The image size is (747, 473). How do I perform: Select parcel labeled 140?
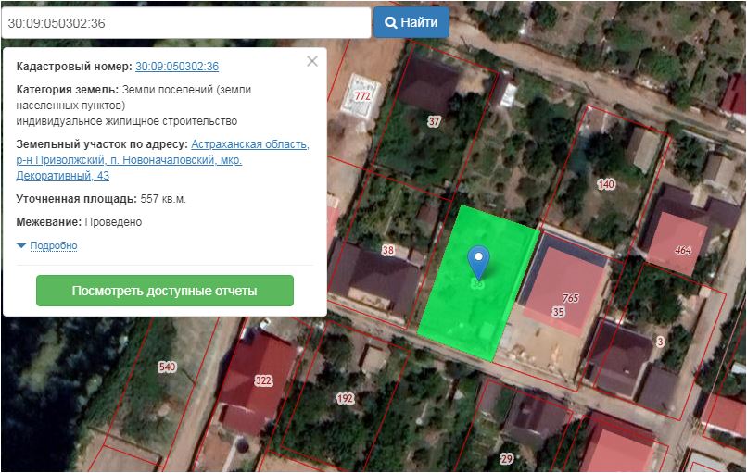click(x=606, y=185)
